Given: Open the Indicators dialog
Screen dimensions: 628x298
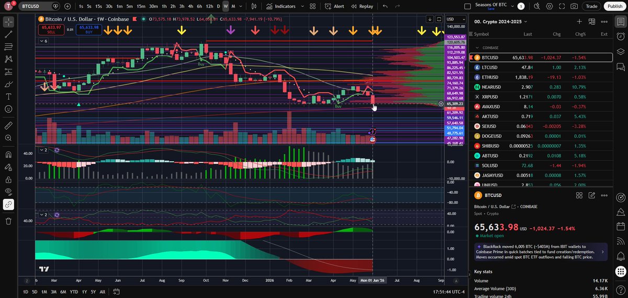Looking at the screenshot, I should pos(282,6).
